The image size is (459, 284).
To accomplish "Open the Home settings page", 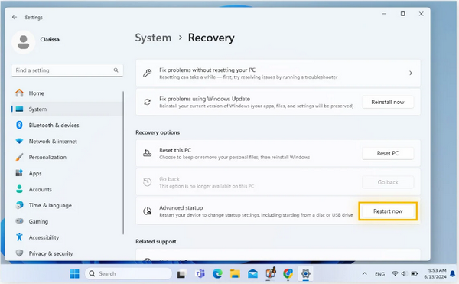I will coord(67,93).
